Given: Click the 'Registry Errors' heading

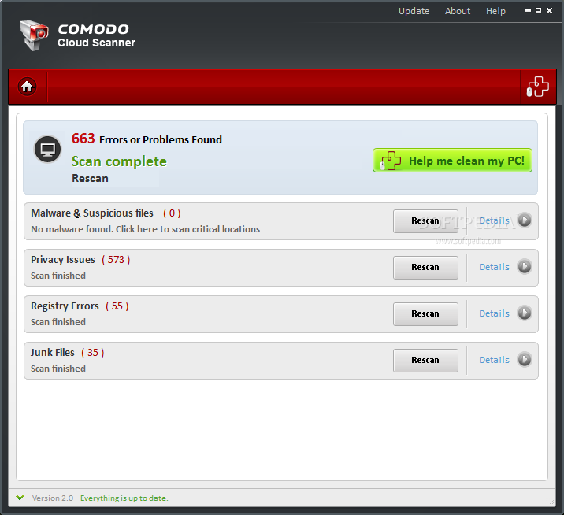Looking at the screenshot, I should click(x=65, y=306).
